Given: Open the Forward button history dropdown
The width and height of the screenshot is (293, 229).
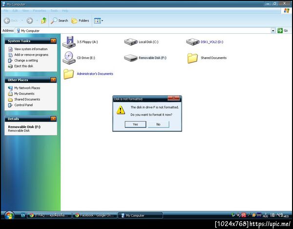Looking at the screenshot, I should [x=37, y=21].
